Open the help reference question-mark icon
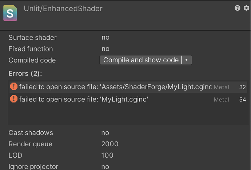 point(238,8)
